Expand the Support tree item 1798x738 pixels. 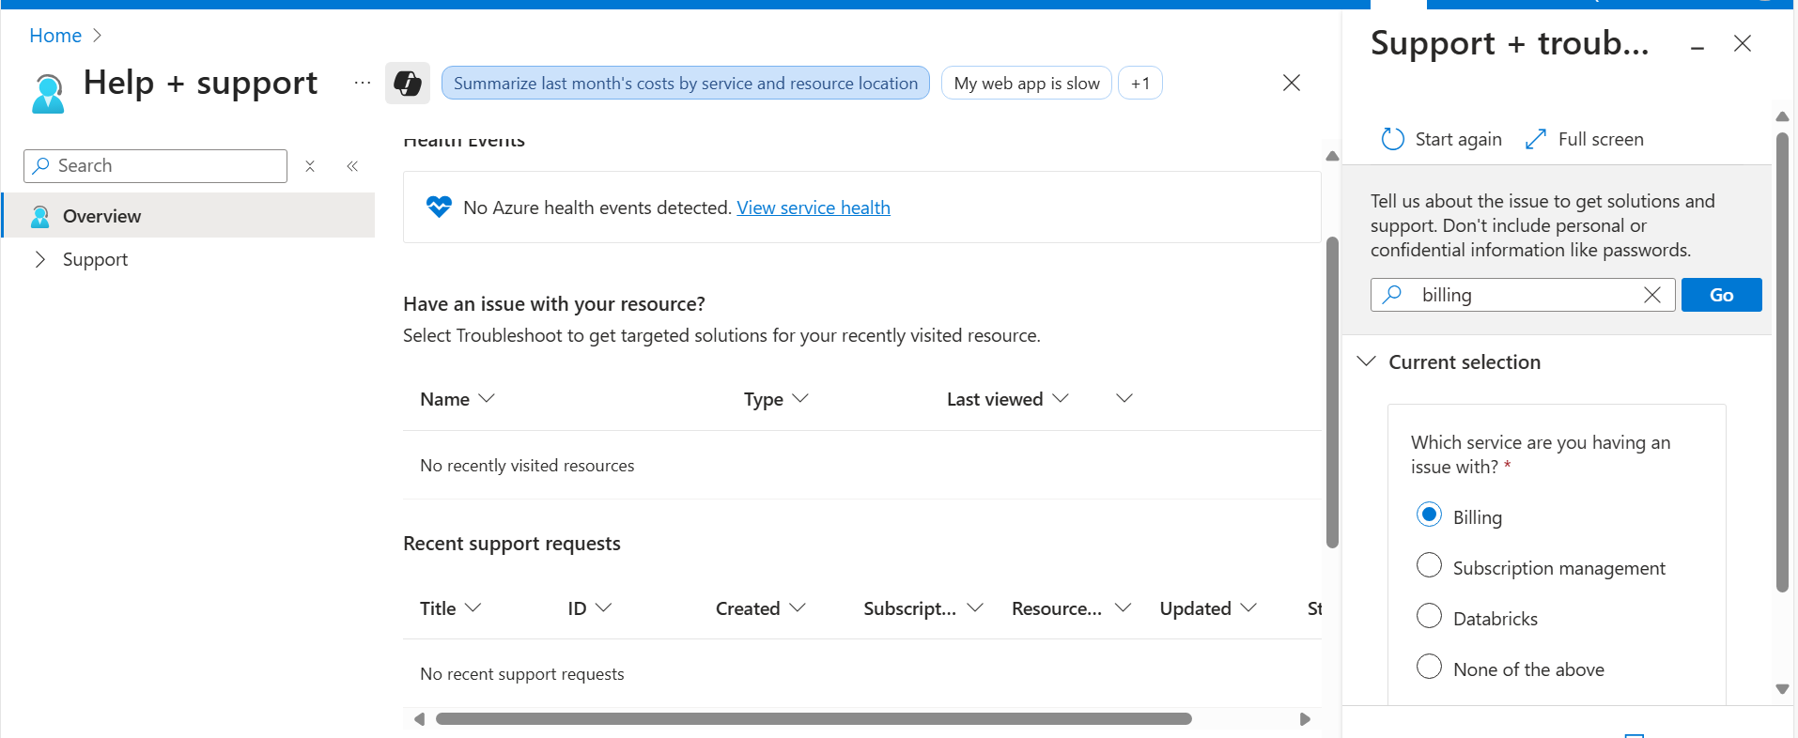(39, 259)
